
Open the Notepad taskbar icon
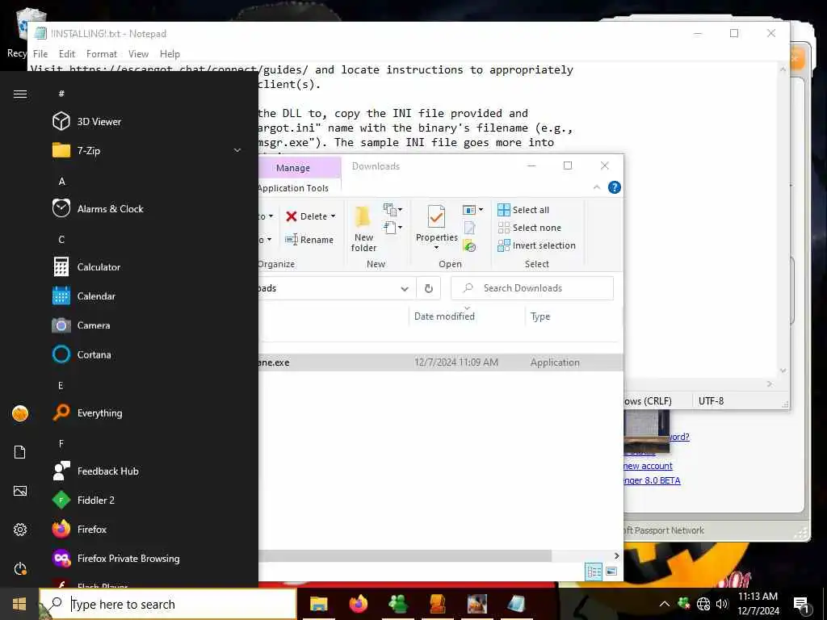pos(516,604)
